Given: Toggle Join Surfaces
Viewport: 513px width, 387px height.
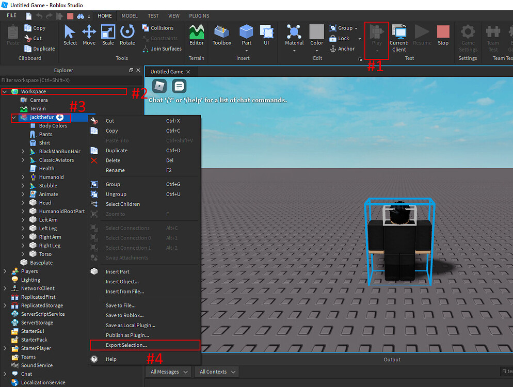Looking at the screenshot, I should pos(162,49).
